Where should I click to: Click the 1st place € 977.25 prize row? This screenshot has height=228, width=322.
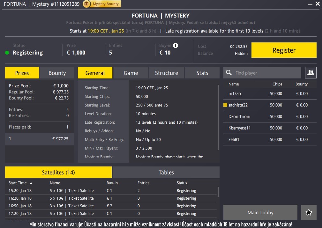click(40, 139)
